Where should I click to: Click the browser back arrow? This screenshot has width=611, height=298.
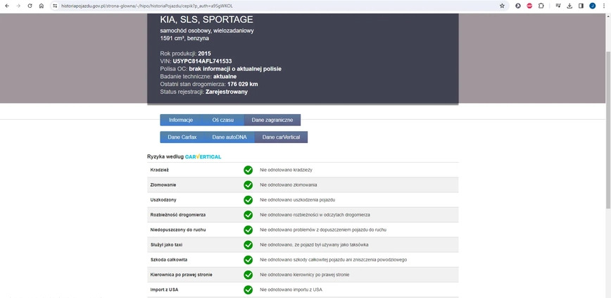7,6
